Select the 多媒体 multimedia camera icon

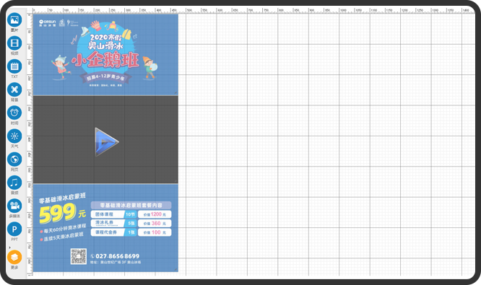pyautogui.click(x=14, y=206)
